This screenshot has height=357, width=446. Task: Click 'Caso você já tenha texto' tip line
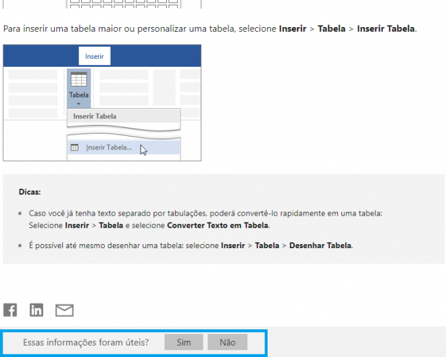[x=205, y=219]
